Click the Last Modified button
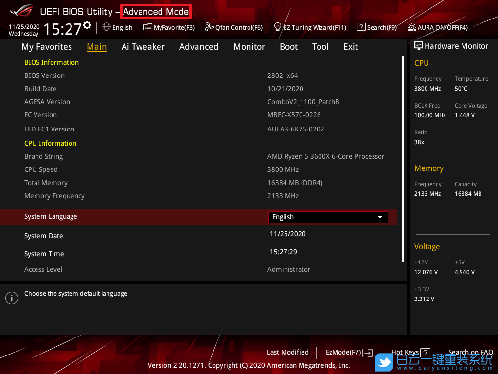 287,353
